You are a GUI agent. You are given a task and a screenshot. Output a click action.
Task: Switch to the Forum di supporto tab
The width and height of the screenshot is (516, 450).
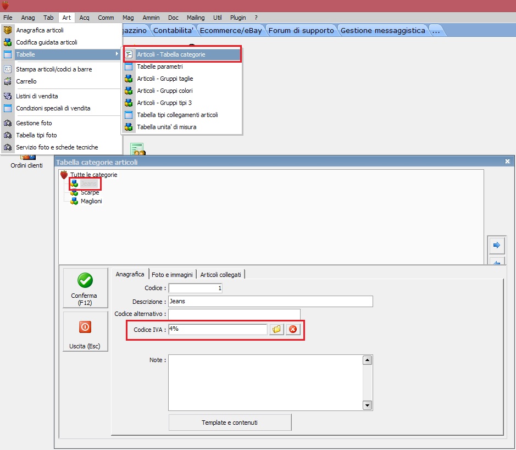[301, 31]
